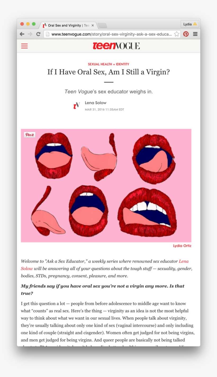Click the browser back arrow
The image size is (217, 377).
[x=22, y=34]
